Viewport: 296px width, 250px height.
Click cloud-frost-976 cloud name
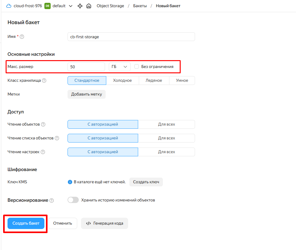coord(28,6)
